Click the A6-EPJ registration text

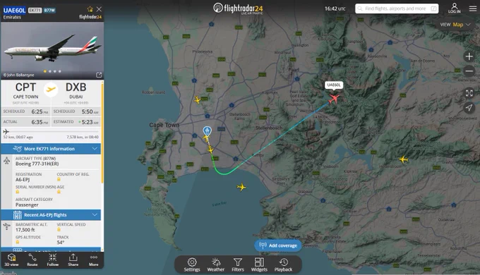point(23,180)
